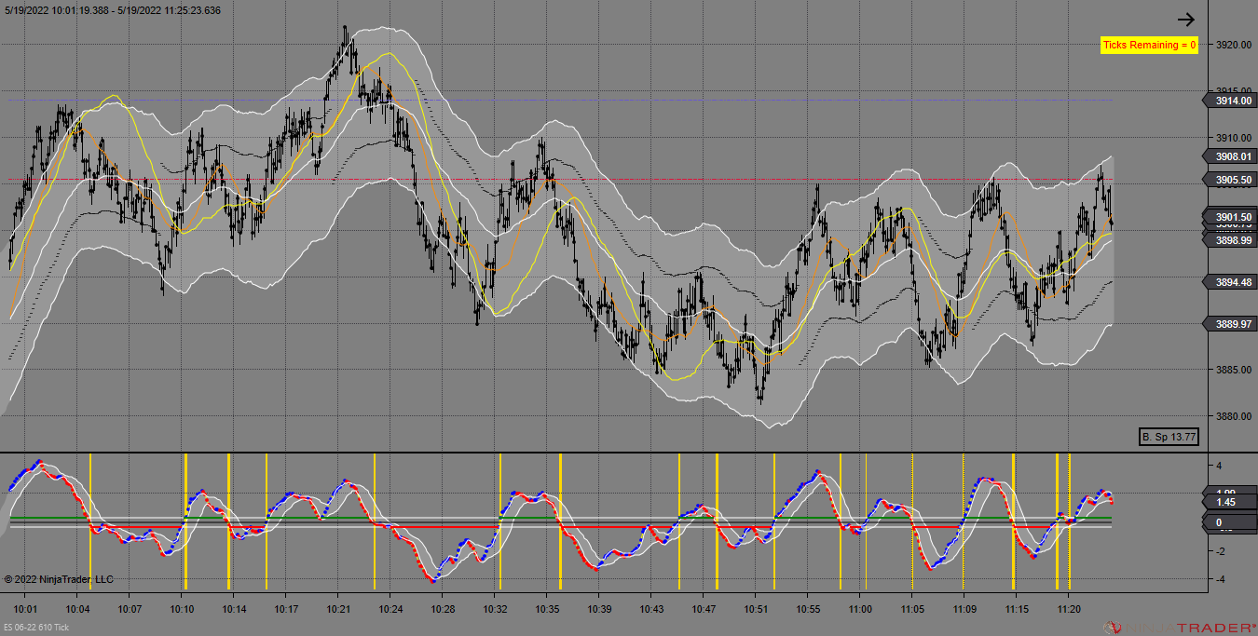Click the 10:17 time axis label
1258x636 pixels.
pyautogui.click(x=286, y=609)
